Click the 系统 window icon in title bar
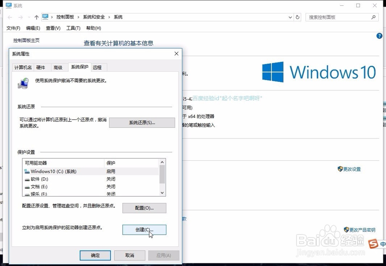 coord(8,5)
